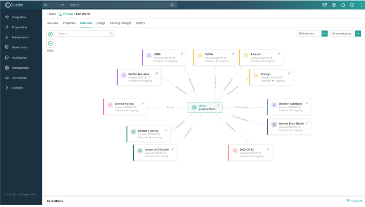
Task: Select the Leonardo DiCaprio entity card
Action: coord(155,153)
